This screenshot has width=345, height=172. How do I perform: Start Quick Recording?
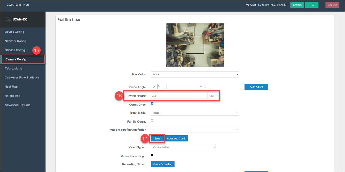[x=163, y=164]
